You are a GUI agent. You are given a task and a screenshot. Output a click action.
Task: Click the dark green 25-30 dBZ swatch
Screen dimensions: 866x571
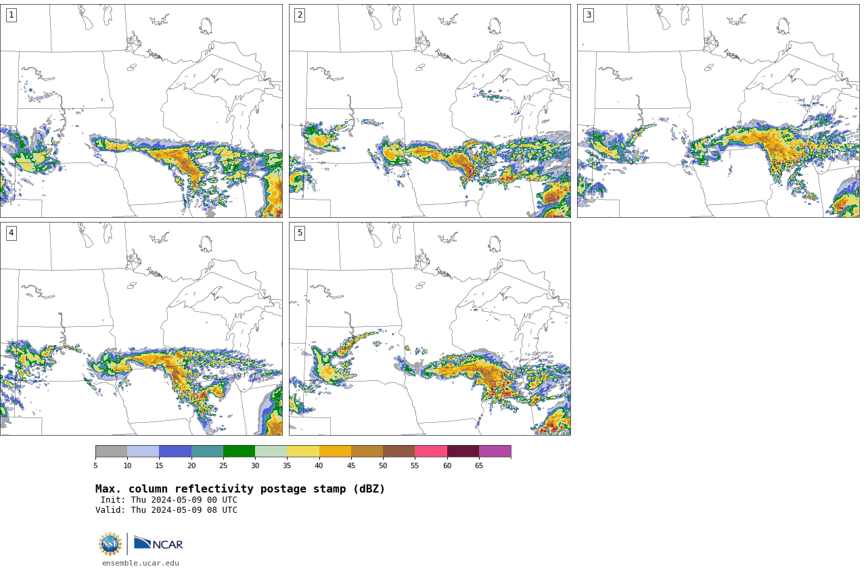(239, 451)
